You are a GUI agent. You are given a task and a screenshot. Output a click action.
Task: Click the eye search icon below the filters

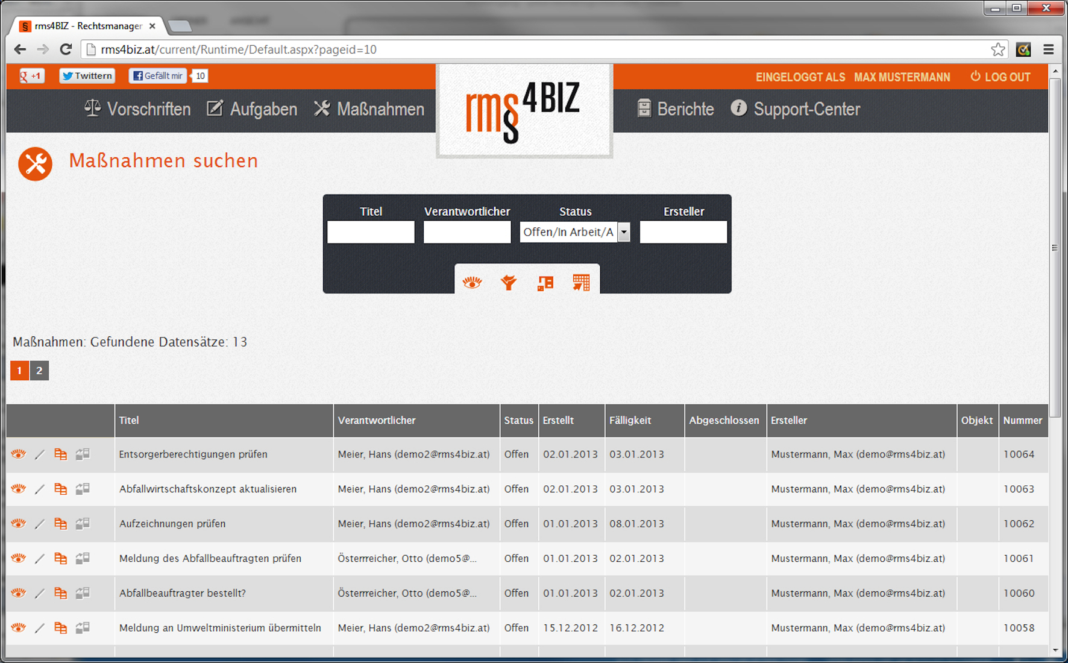pos(472,282)
